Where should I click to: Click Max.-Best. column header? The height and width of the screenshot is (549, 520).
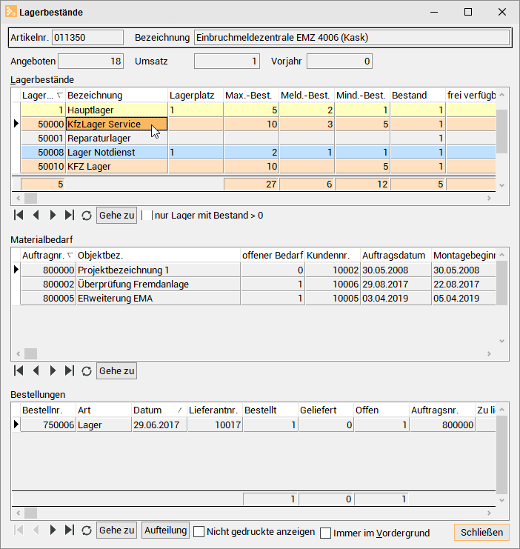point(251,96)
